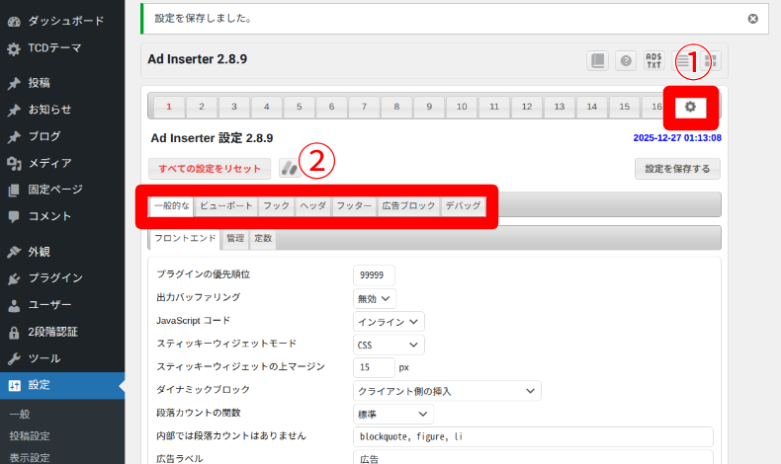The width and height of the screenshot is (781, 464).
Task: Open block 15 tab
Action: coord(624,107)
